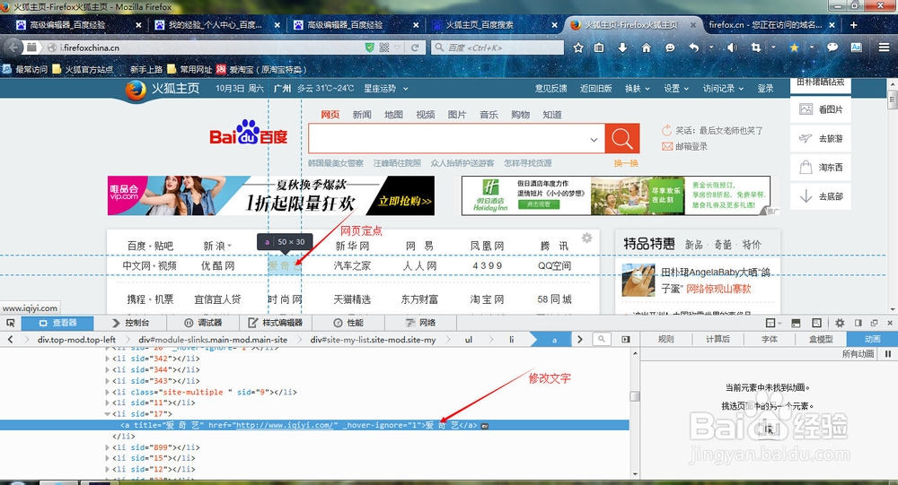This screenshot has height=485, width=898.
Task: Click the 汽车之家 site link
Action: 352,266
